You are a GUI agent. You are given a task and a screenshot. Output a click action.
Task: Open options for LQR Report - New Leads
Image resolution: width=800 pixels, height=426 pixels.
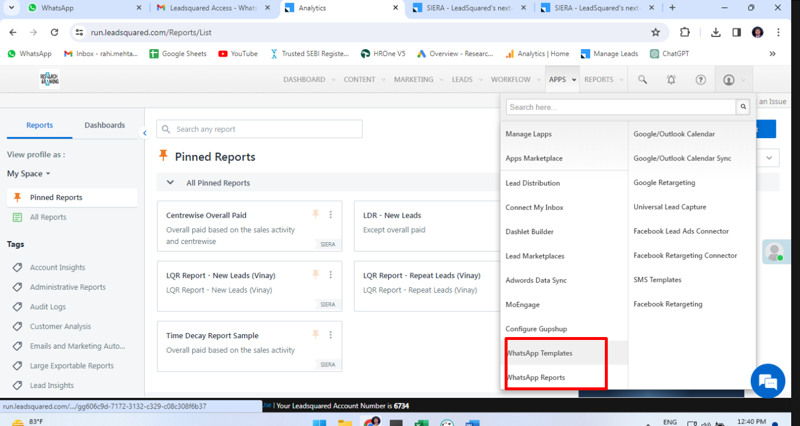coord(331,274)
